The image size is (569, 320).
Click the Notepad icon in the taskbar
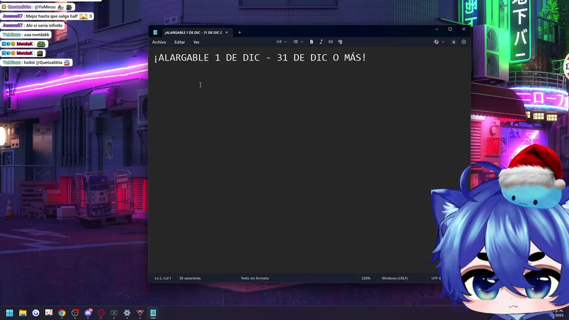pos(153,313)
